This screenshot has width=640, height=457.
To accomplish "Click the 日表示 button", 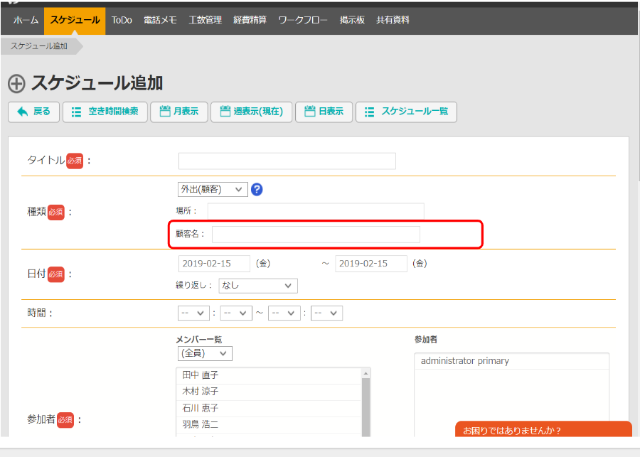I will coord(324,112).
